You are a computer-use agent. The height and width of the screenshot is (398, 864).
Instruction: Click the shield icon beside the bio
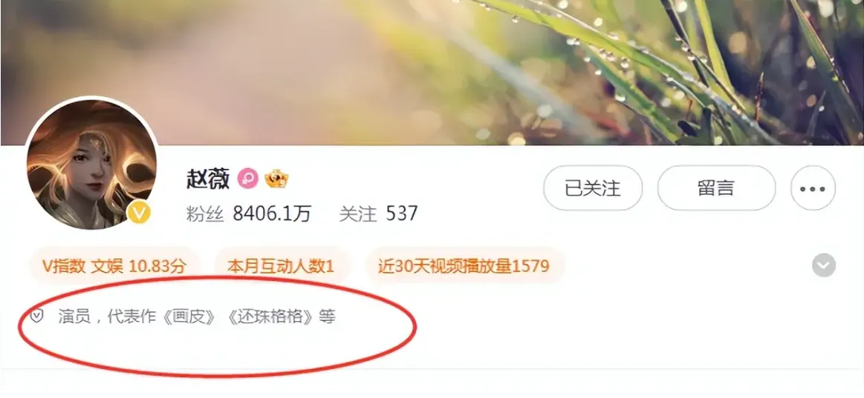point(37,316)
